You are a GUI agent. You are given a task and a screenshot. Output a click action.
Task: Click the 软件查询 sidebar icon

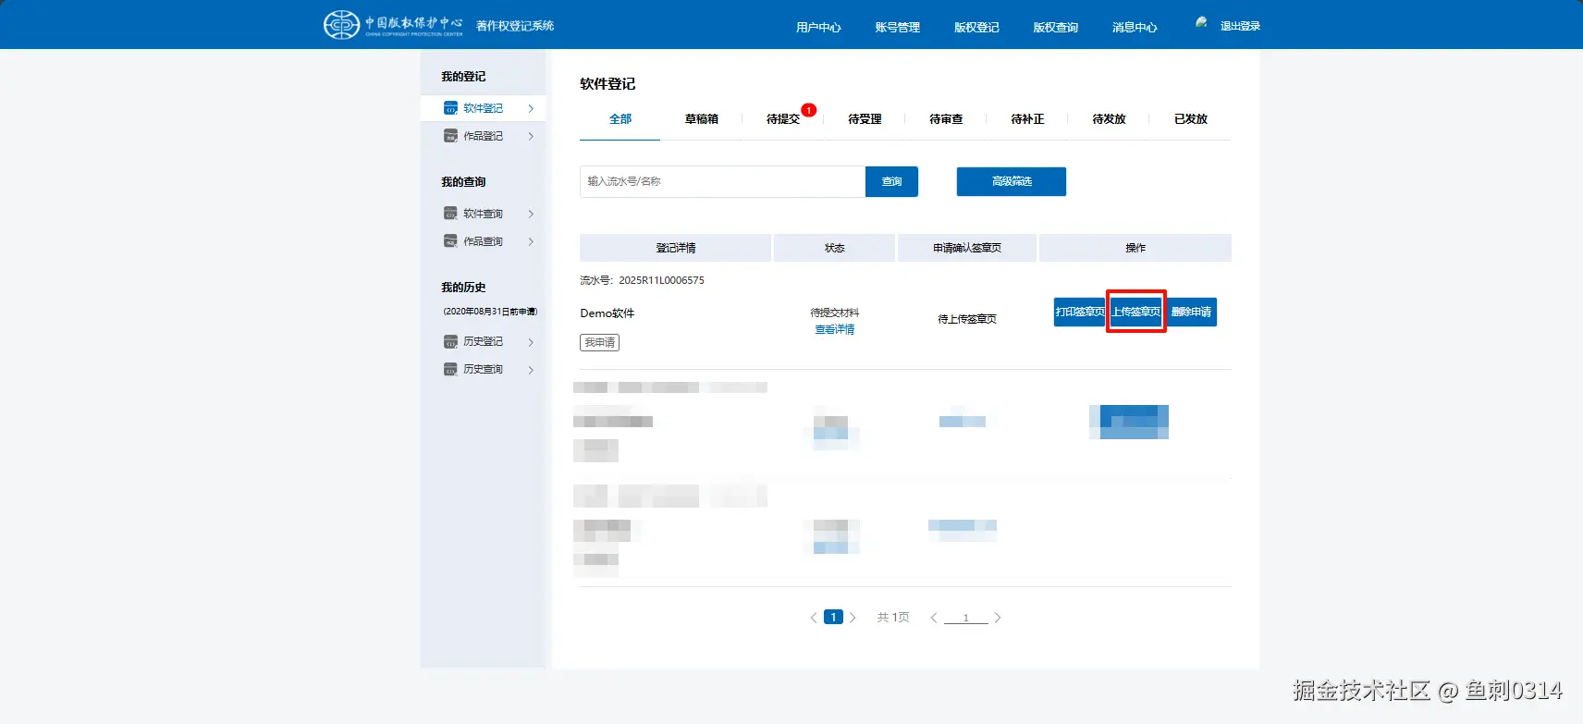(450, 214)
